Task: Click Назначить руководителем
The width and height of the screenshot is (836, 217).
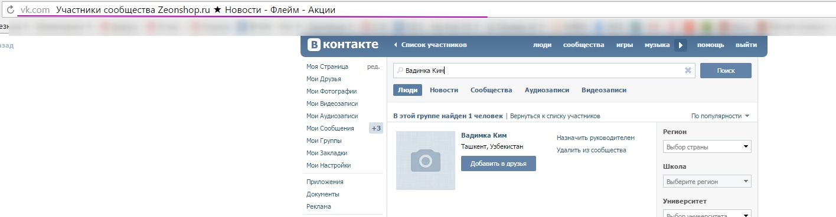Action: click(x=596, y=138)
